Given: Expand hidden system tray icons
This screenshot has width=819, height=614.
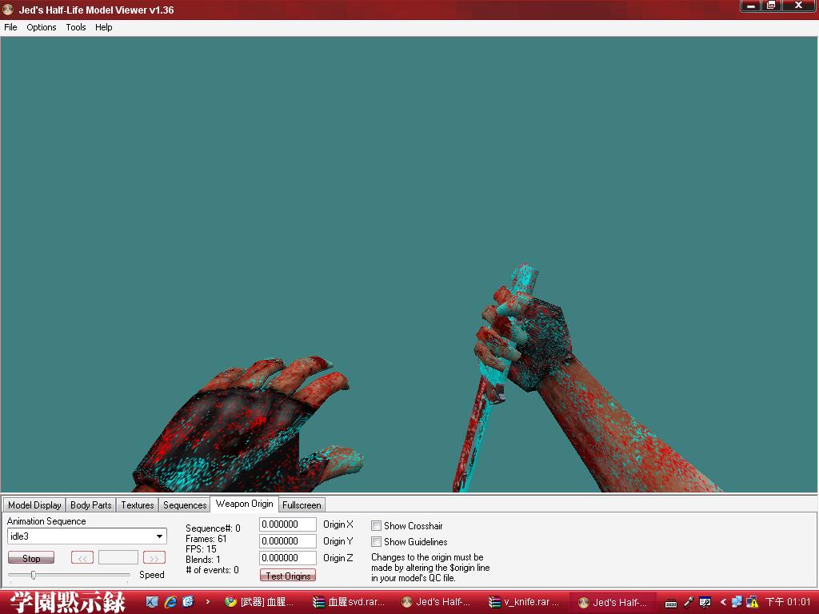Looking at the screenshot, I should tap(723, 602).
